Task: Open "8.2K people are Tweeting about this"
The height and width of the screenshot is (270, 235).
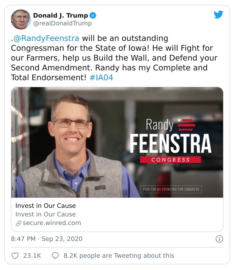Action: (119, 255)
